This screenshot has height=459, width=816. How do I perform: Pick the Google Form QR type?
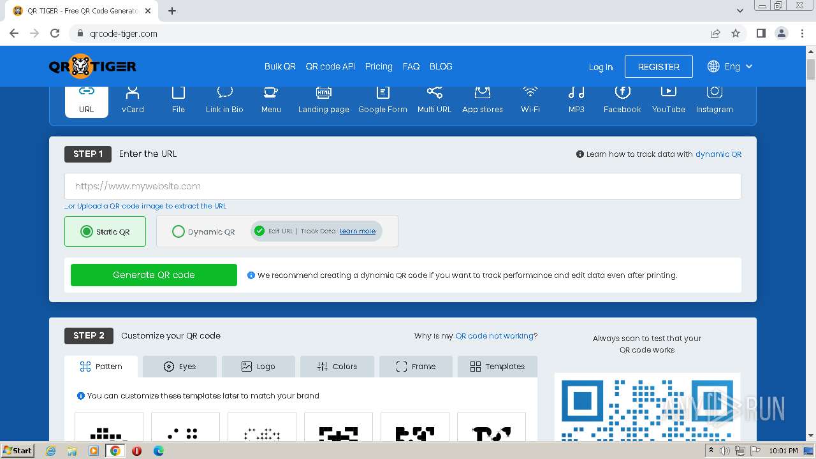coord(382,100)
